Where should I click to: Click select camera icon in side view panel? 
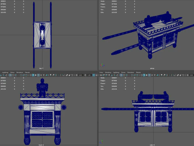pos(101,75)
